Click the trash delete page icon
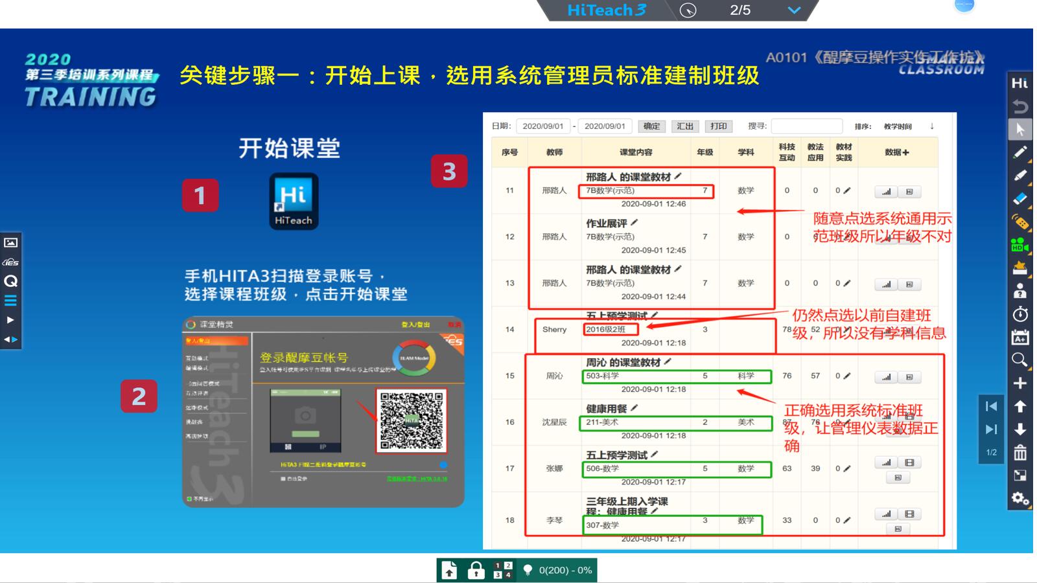 click(x=1020, y=452)
